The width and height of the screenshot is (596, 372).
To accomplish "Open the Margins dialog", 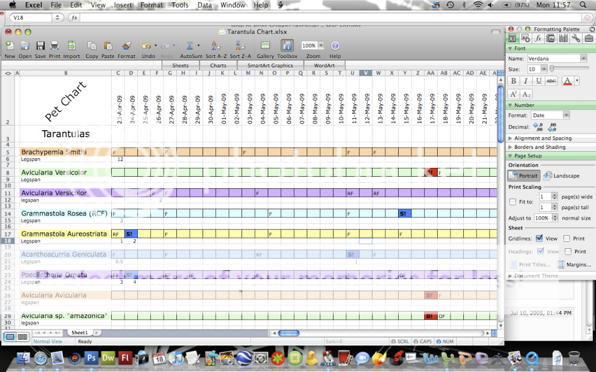I will point(579,264).
